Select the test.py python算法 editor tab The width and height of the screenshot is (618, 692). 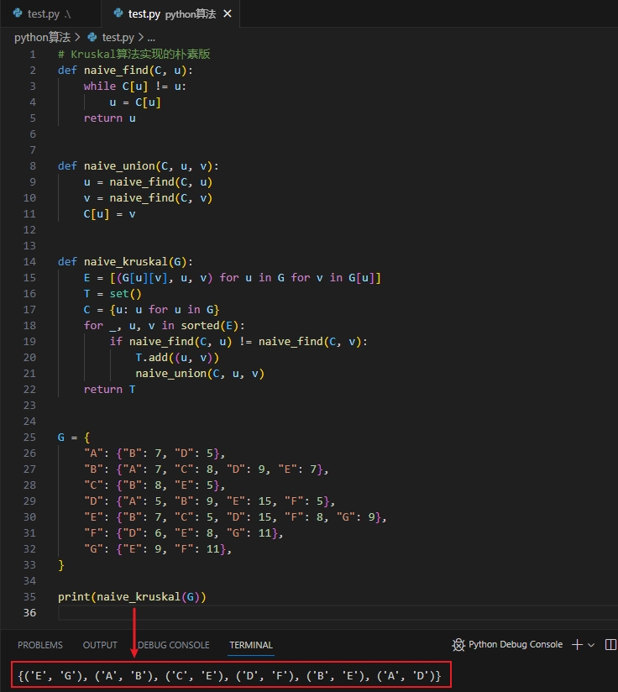[x=170, y=13]
